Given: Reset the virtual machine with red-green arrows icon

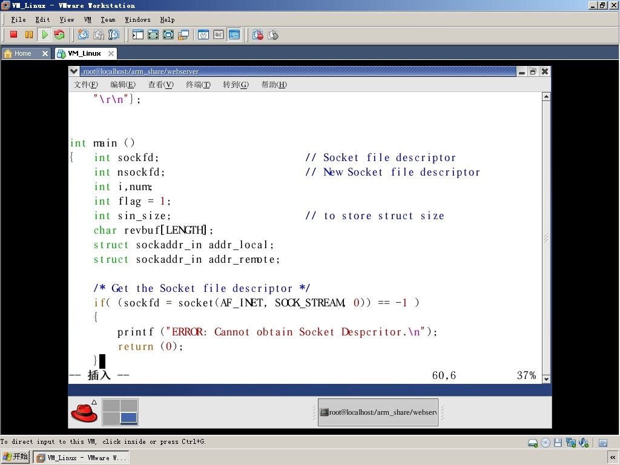Looking at the screenshot, I should click(59, 35).
